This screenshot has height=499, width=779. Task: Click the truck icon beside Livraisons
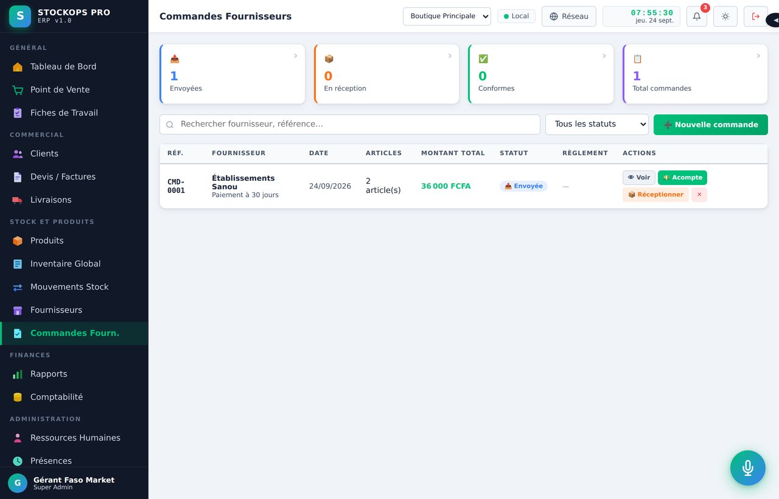point(18,200)
